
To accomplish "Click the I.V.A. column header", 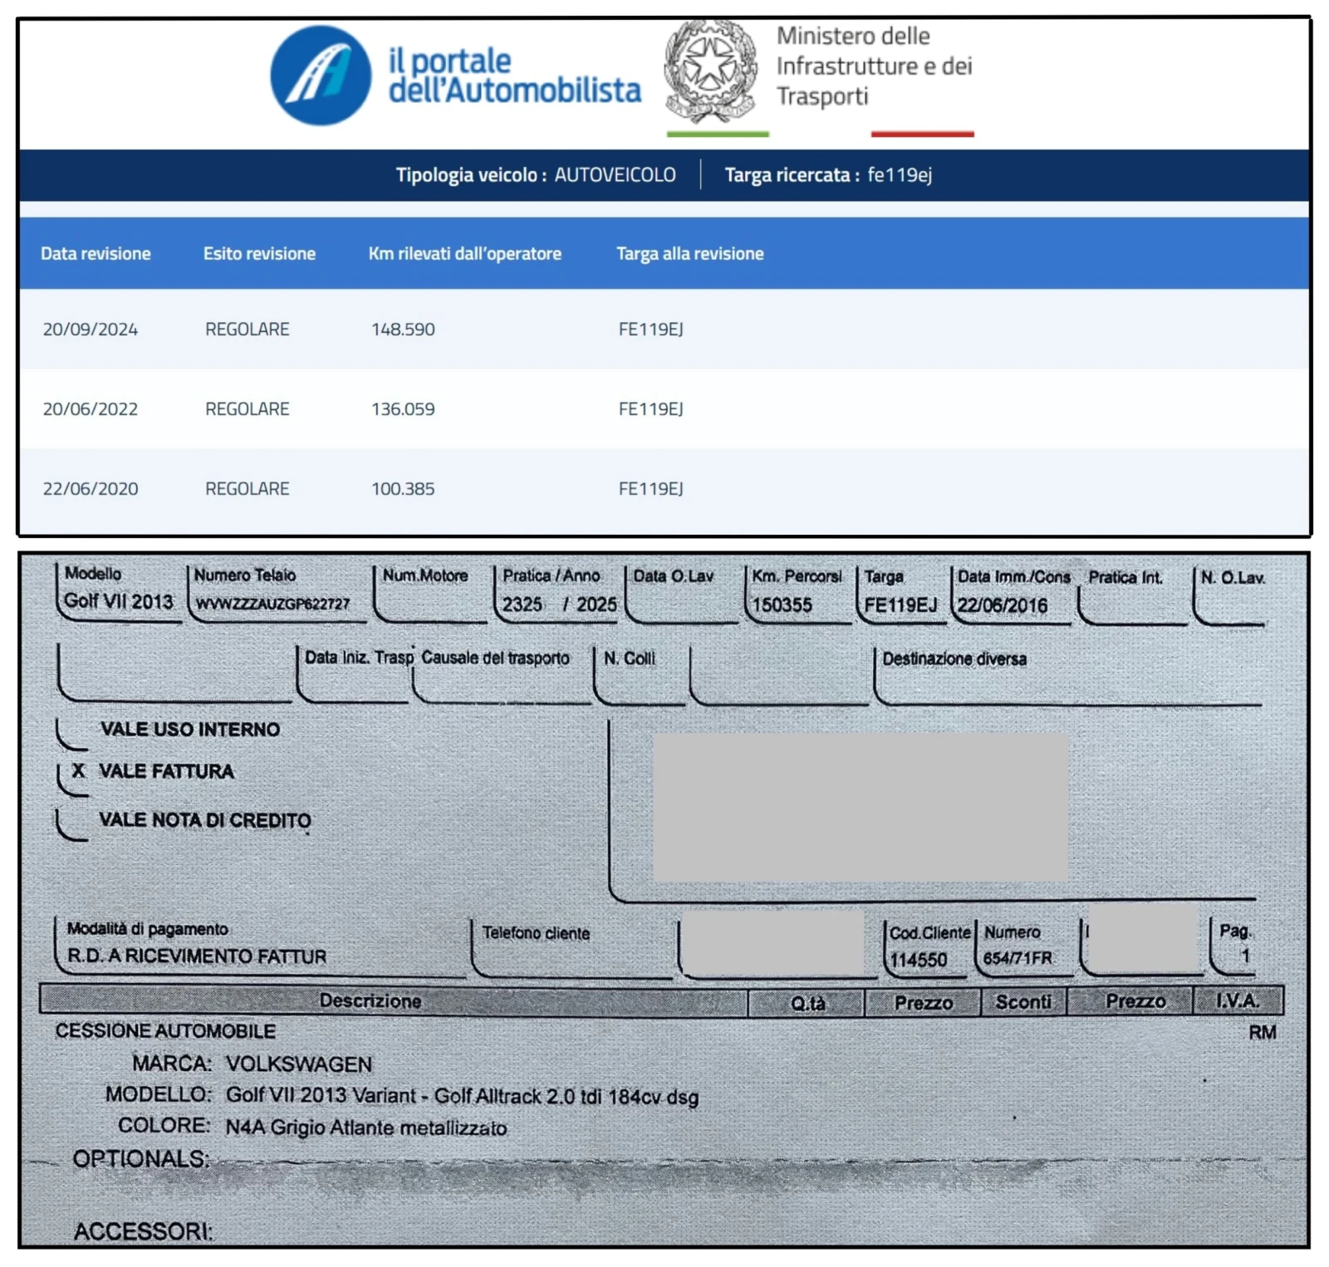I will [1237, 1002].
